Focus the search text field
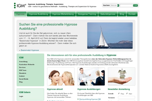 coord(126,5)
